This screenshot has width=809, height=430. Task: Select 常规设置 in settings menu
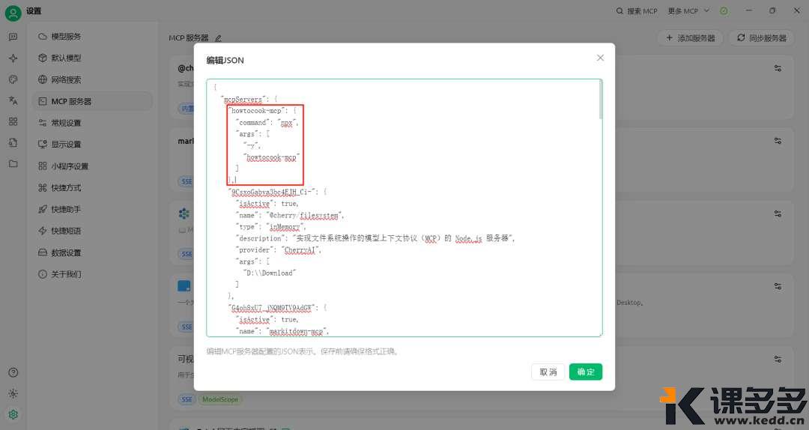click(x=92, y=123)
